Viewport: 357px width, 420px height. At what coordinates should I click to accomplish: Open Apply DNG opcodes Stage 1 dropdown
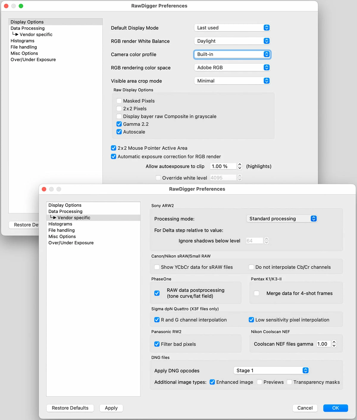coord(271,370)
